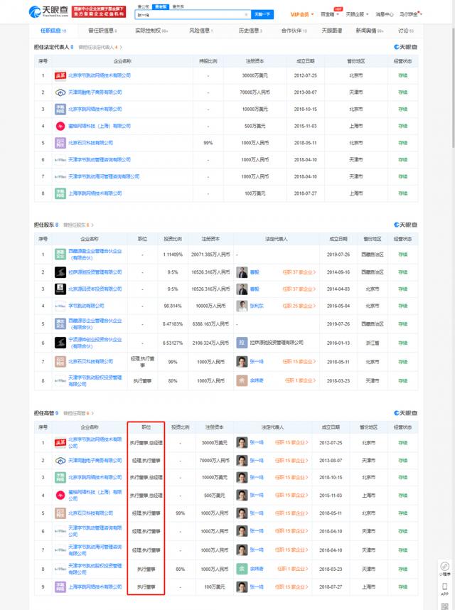The width and height of the screenshot is (455, 610).
Task: Open 字节跳动有限公司 link in 担任股东 table
Action: [x=86, y=306]
